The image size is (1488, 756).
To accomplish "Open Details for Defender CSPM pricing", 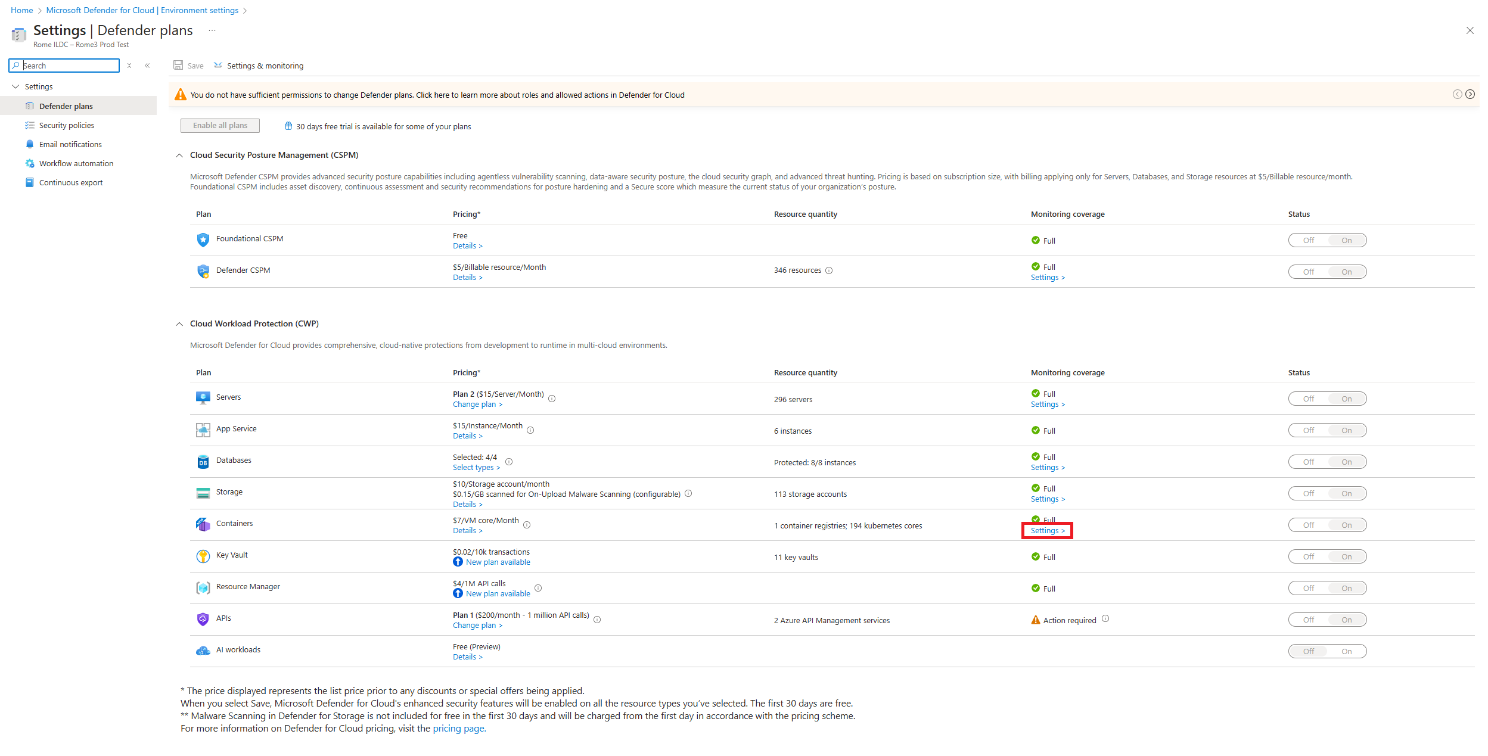I will tap(468, 277).
